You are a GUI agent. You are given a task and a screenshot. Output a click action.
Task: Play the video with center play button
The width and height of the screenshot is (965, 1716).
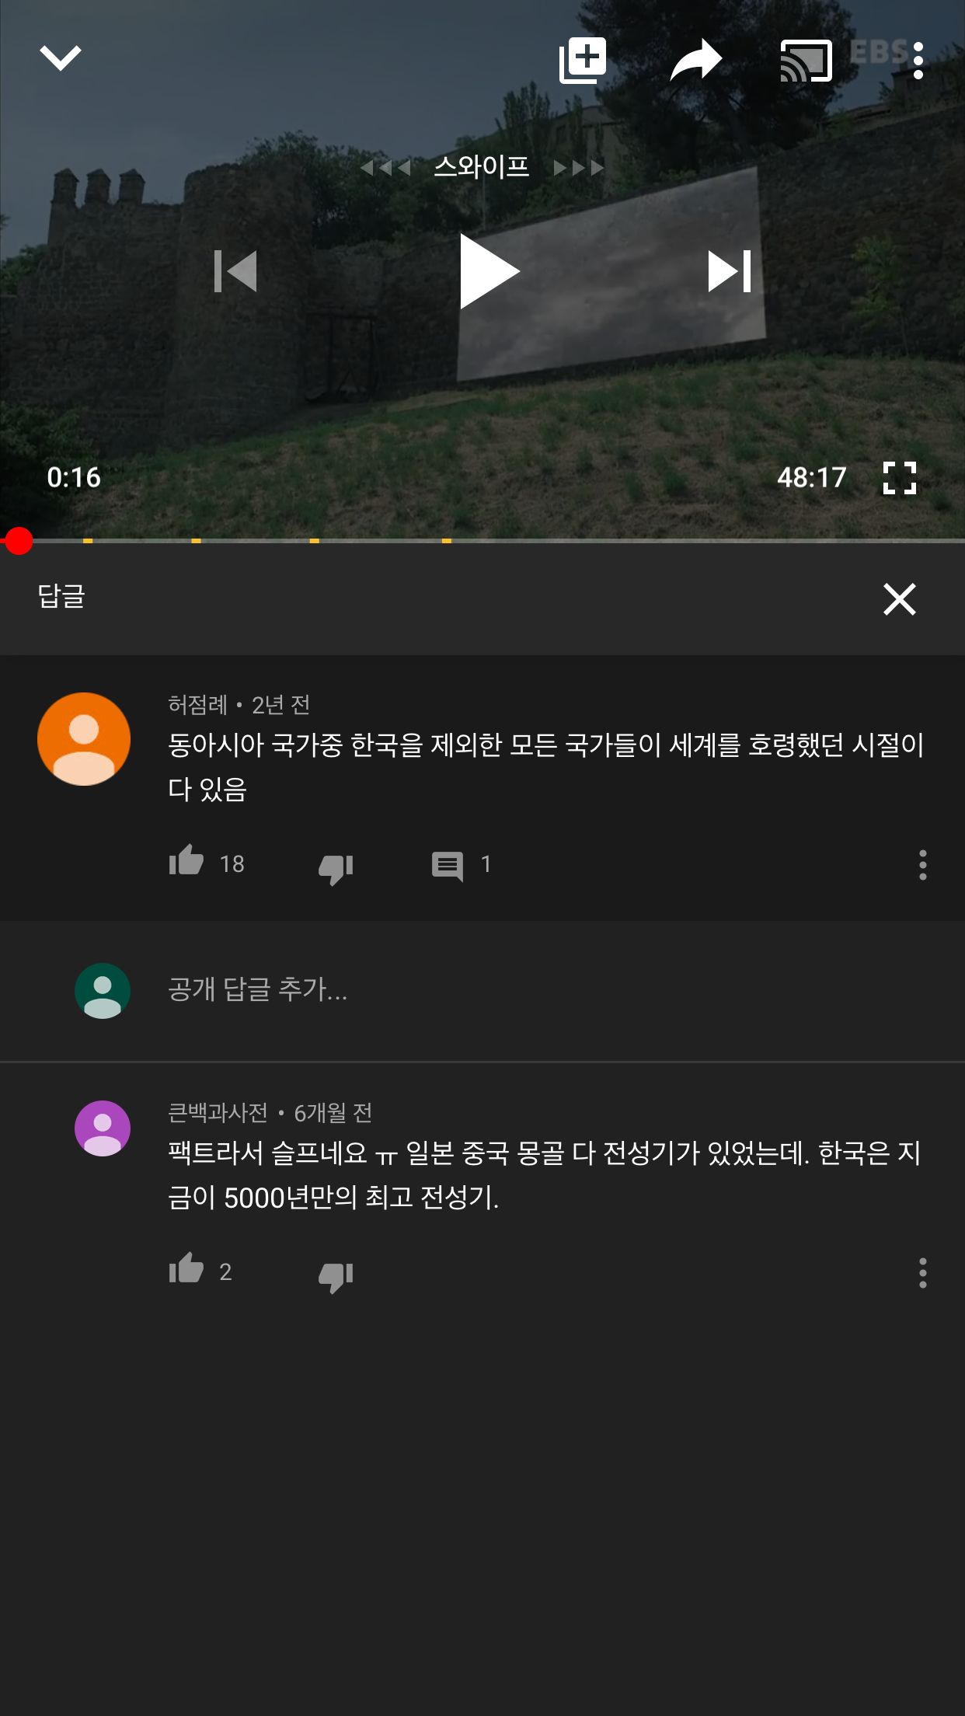pos(489,271)
